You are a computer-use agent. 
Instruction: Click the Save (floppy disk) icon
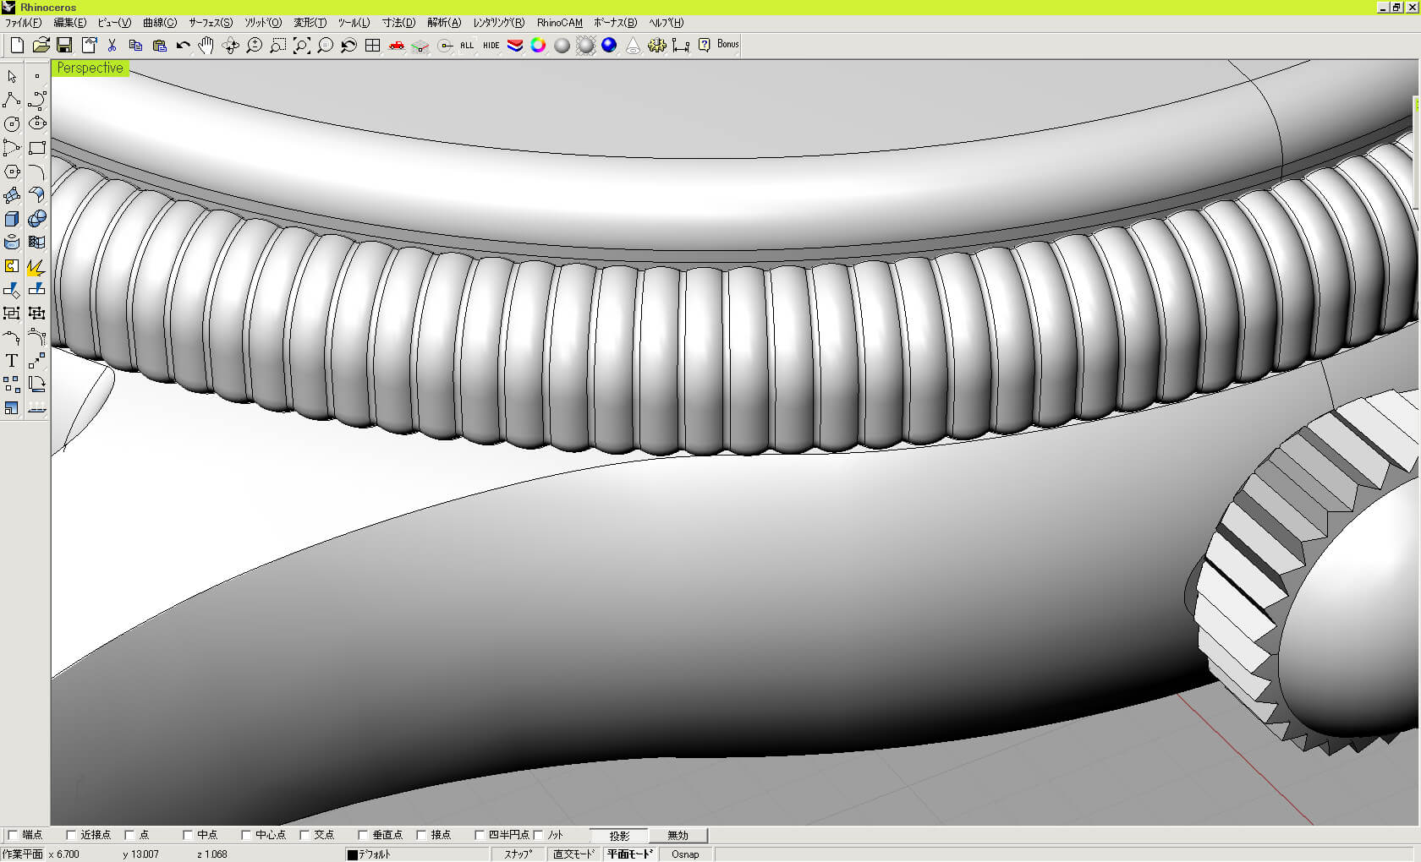(64, 46)
